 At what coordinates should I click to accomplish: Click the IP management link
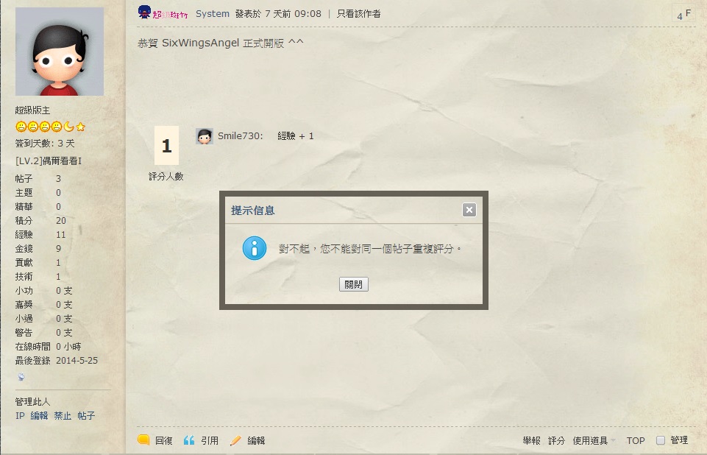coord(20,416)
